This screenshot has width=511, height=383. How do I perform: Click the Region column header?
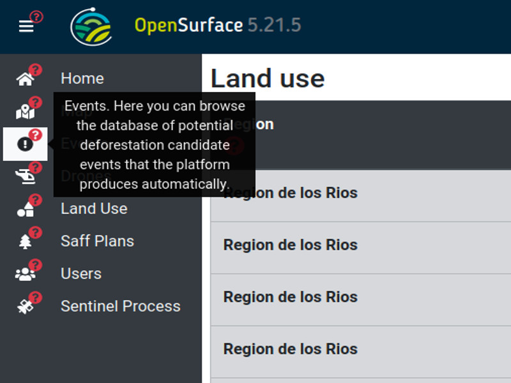click(x=248, y=124)
